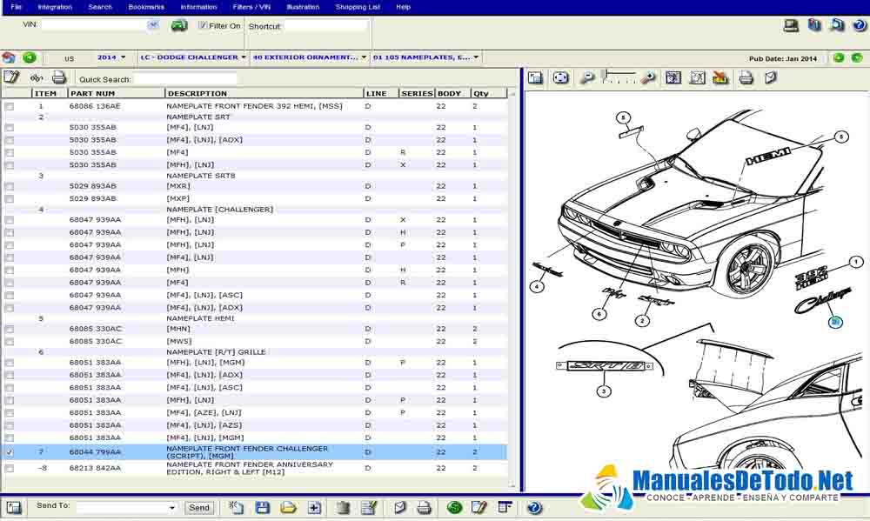Fit illustration to window
The height and width of the screenshot is (521, 870).
click(x=561, y=78)
